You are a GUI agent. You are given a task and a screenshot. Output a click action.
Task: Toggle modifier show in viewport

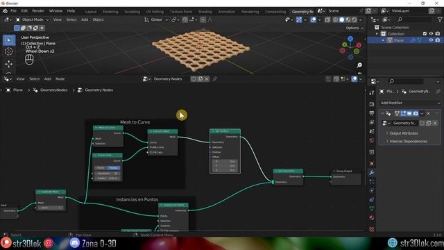[x=409, y=114]
